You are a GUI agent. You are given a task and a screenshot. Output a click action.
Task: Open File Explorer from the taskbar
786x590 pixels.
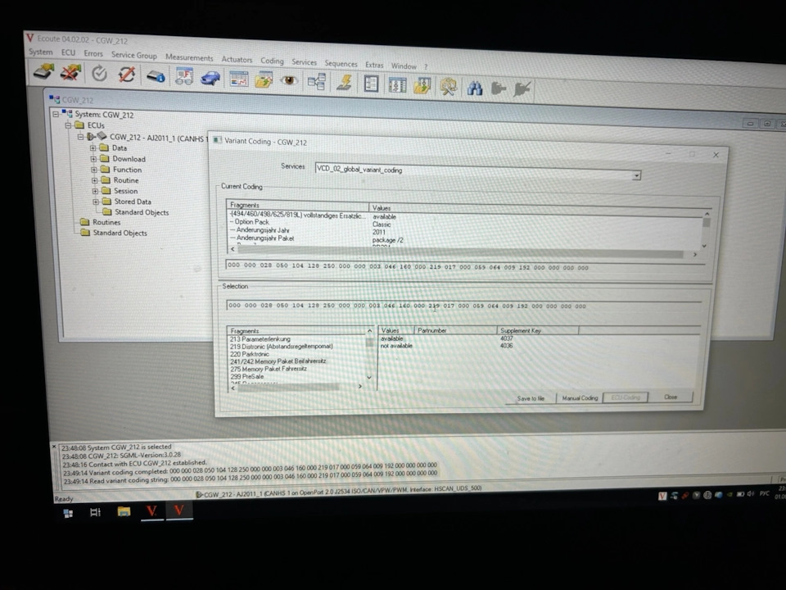coord(124,511)
